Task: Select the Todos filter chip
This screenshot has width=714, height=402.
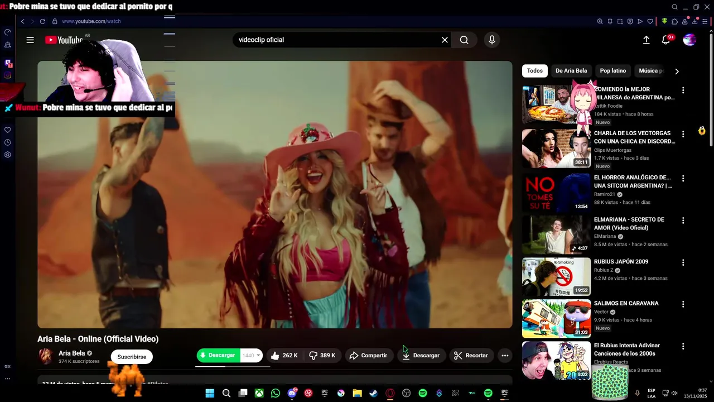Action: pyautogui.click(x=535, y=71)
